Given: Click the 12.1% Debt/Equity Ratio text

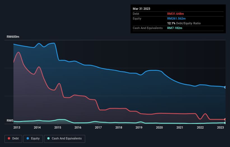Looking at the screenshot, I should pyautogui.click(x=184, y=23).
